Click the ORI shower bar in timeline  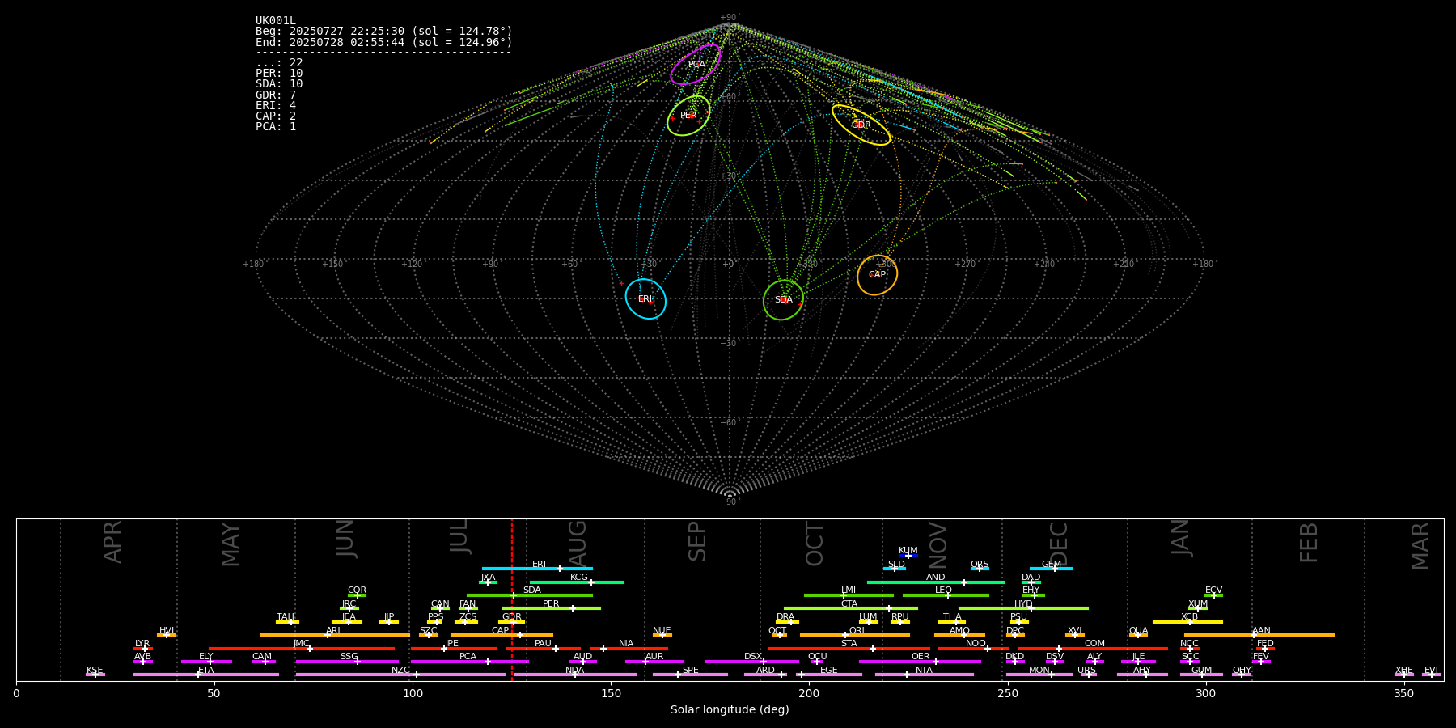pyautogui.click(x=855, y=635)
